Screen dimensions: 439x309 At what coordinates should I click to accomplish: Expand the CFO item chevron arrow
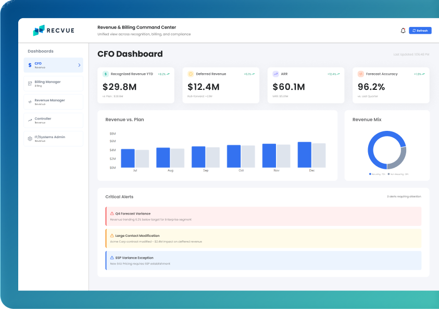(x=79, y=65)
